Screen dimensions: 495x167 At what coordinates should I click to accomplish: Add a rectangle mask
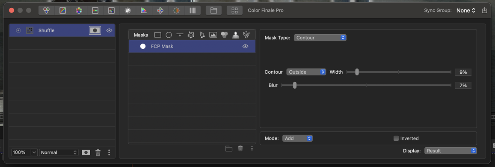coord(157,35)
